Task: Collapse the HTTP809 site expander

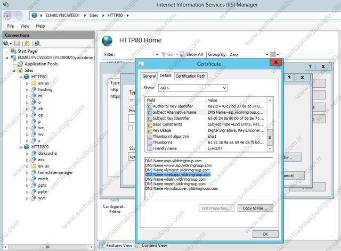Action: pyautogui.click(x=21, y=147)
